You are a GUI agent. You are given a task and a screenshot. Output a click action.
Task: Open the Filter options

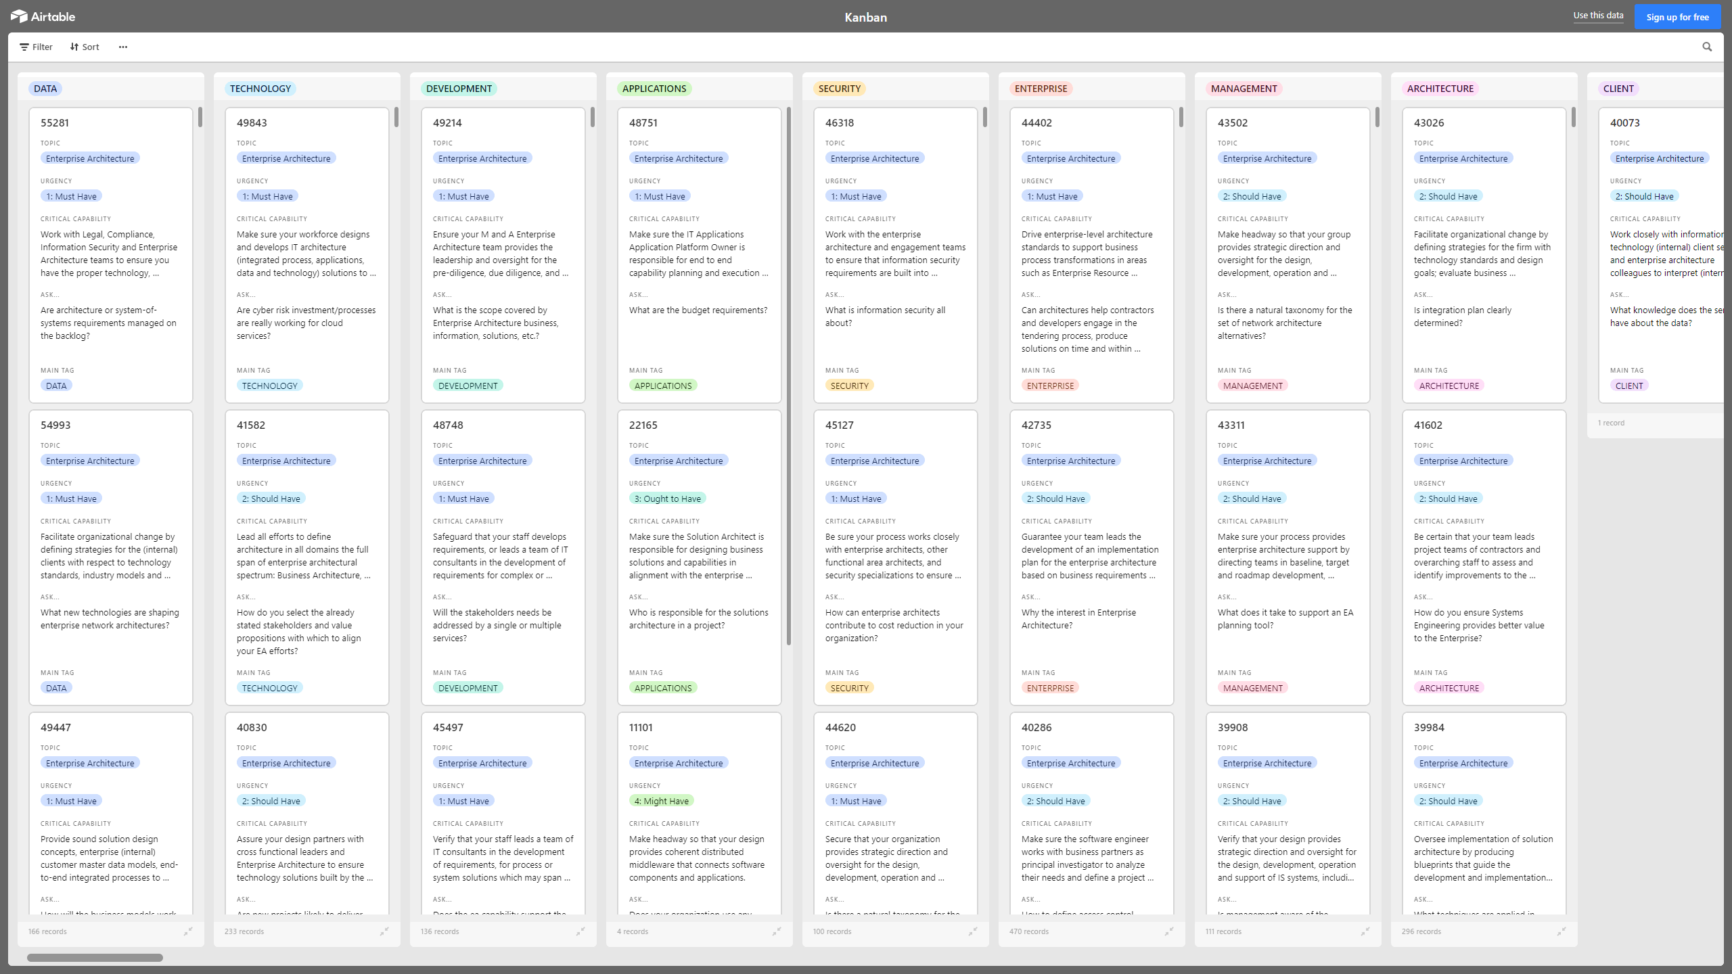click(36, 47)
